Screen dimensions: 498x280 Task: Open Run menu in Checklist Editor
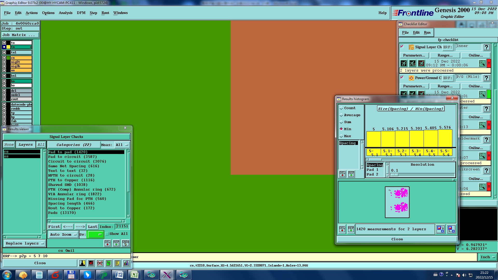coord(427,32)
